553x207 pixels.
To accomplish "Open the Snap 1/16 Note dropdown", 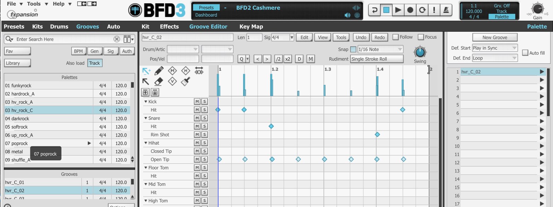I will coord(380,49).
